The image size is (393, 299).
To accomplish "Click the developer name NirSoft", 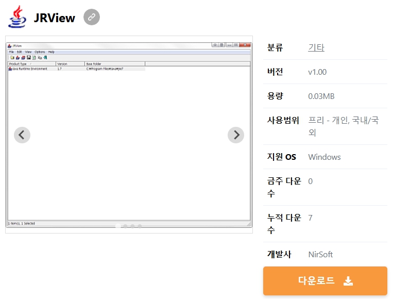I will [x=320, y=255].
